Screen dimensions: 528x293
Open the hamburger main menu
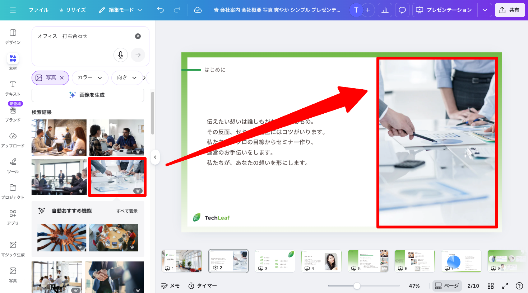click(13, 10)
